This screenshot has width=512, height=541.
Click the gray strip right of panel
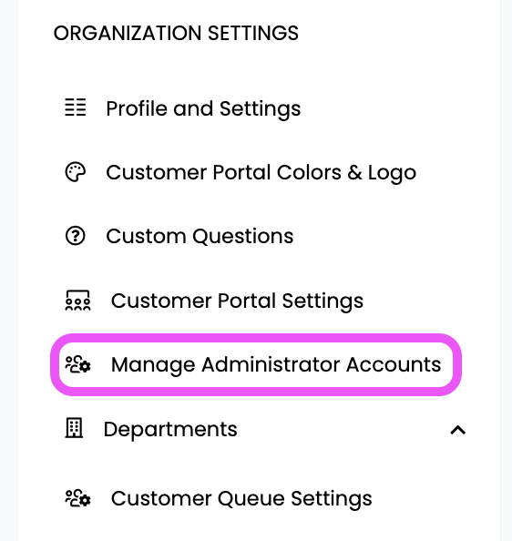[507, 270]
